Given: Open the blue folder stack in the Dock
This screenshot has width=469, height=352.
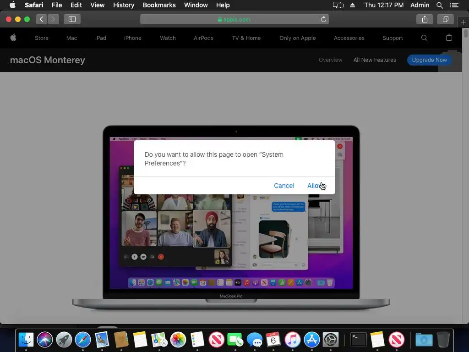Looking at the screenshot, I should (424, 340).
